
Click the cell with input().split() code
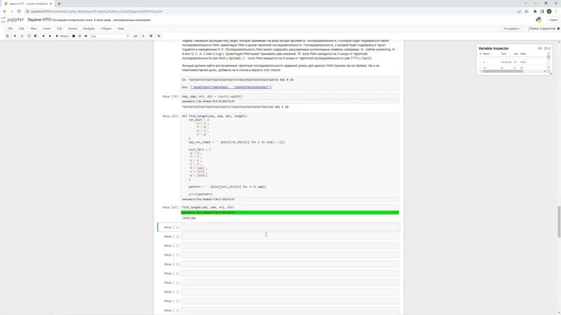pos(290,97)
